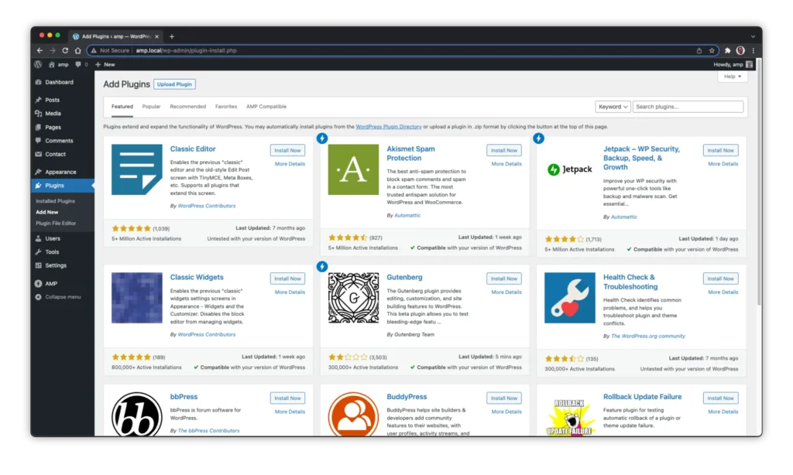Click AMP compatible badge on Gutenberg card

(322, 267)
